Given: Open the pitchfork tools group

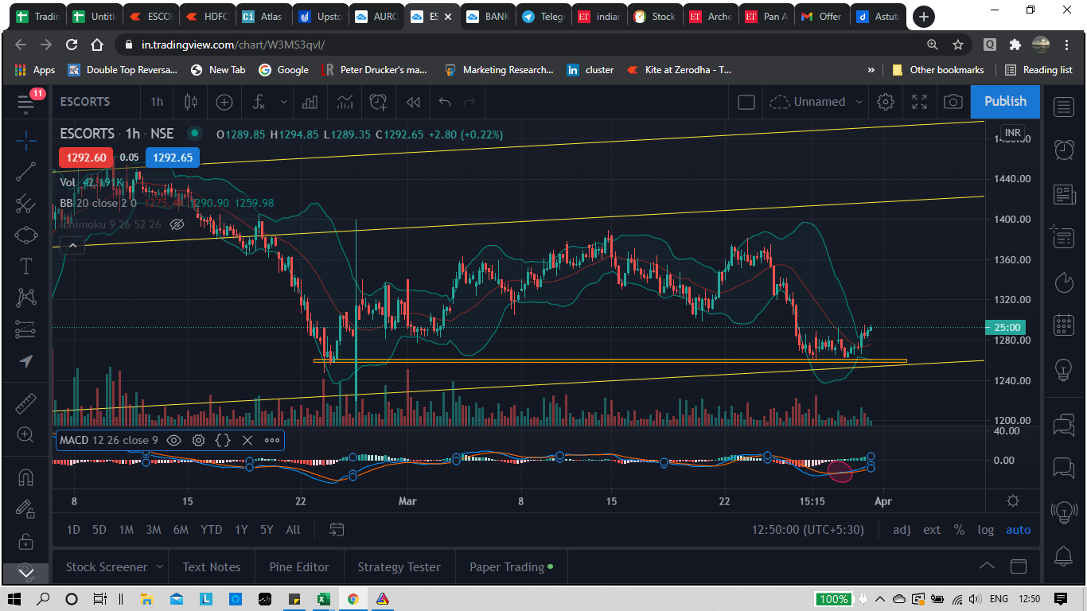Looking at the screenshot, I should tap(25, 204).
